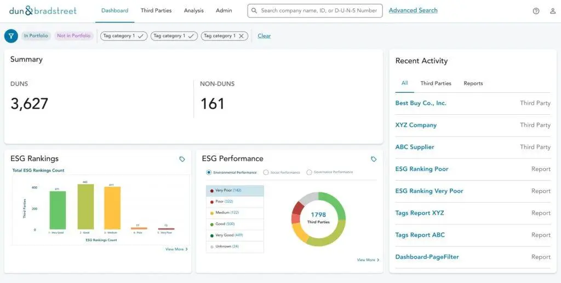Image resolution: width=561 pixels, height=283 pixels.
Task: Click the Advanced Search link
Action: click(x=413, y=10)
